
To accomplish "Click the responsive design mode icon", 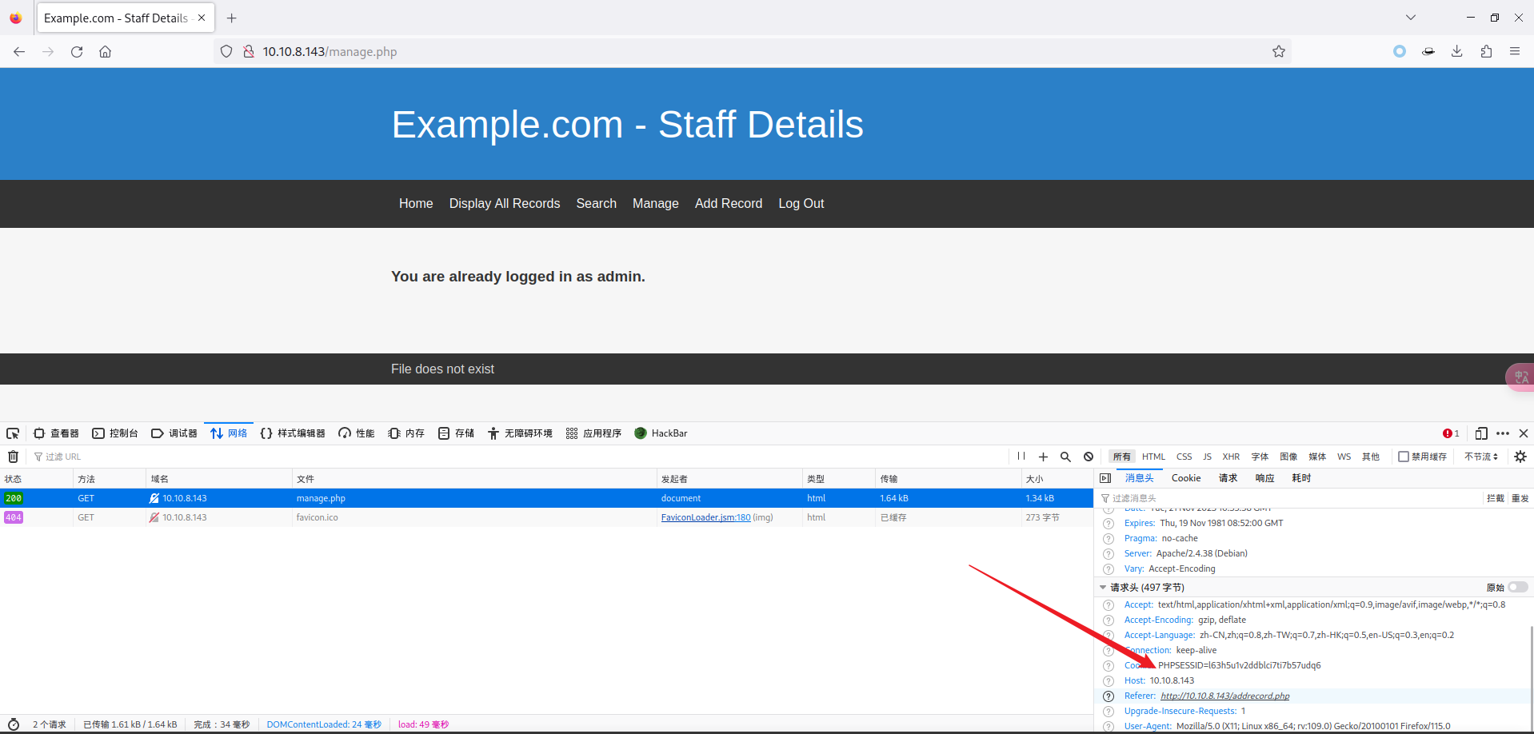I will [x=1481, y=433].
